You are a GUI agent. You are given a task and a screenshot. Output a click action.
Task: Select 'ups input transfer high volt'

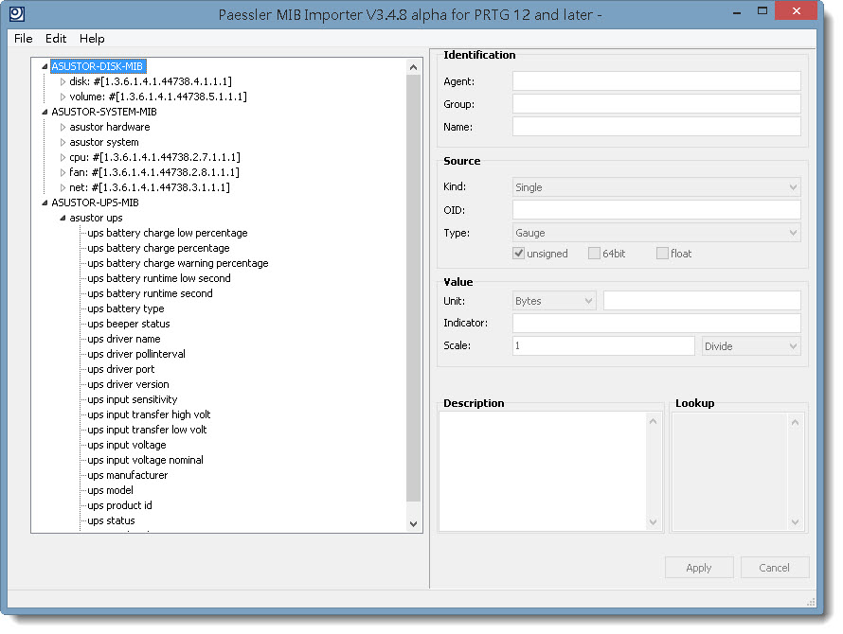pos(149,414)
